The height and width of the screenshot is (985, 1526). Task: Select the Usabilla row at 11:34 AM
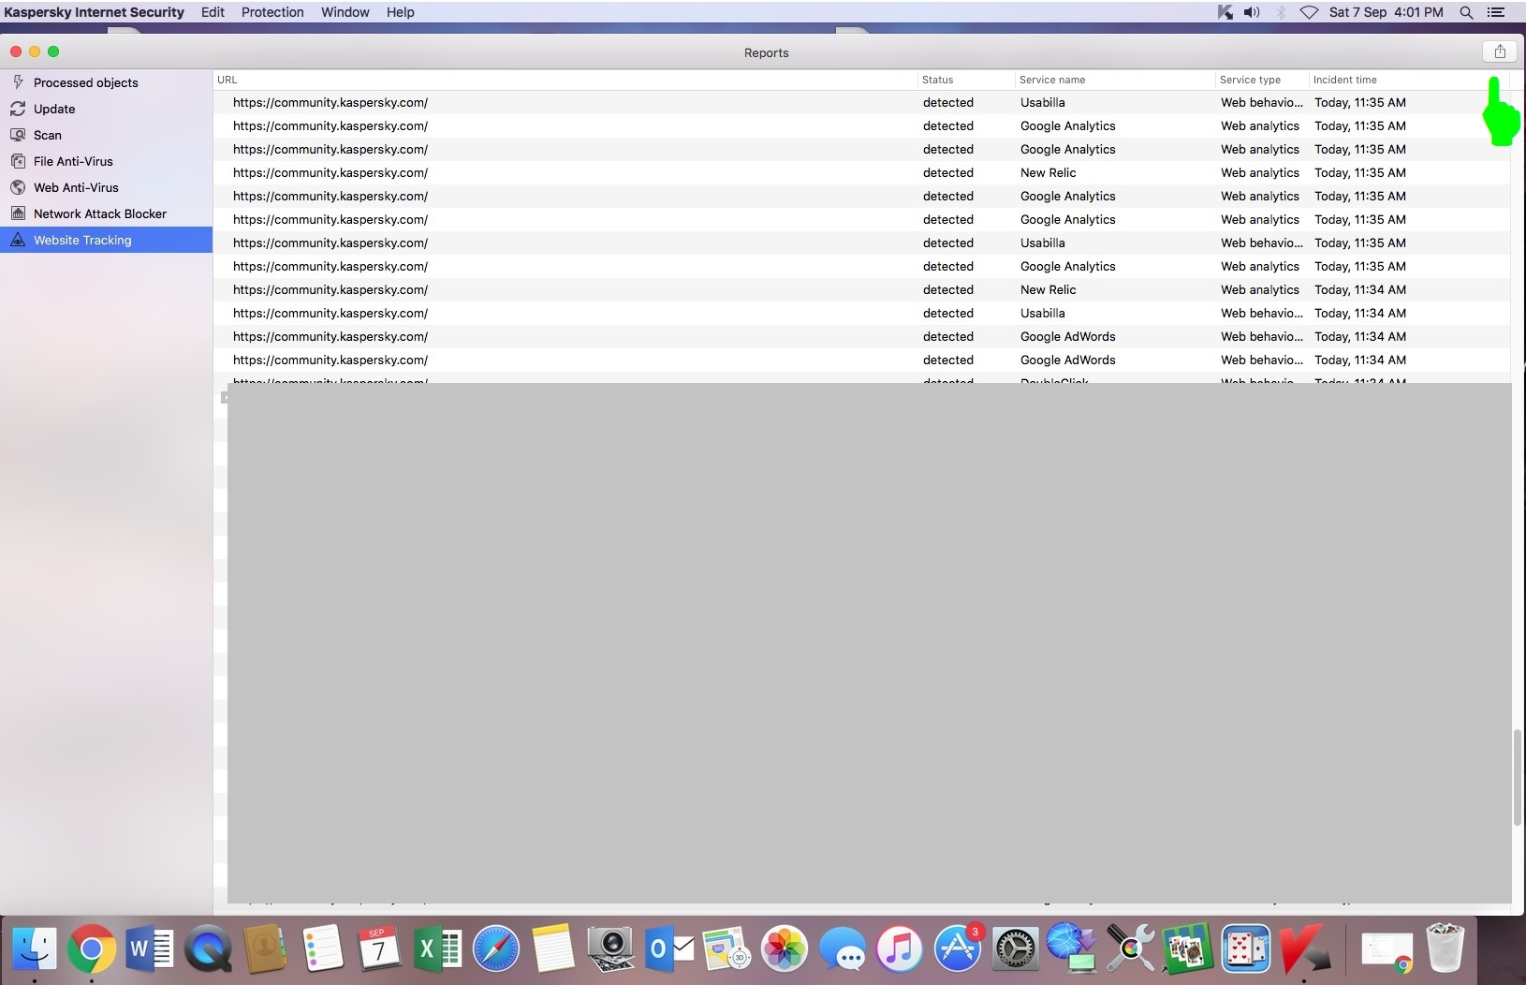click(x=861, y=313)
